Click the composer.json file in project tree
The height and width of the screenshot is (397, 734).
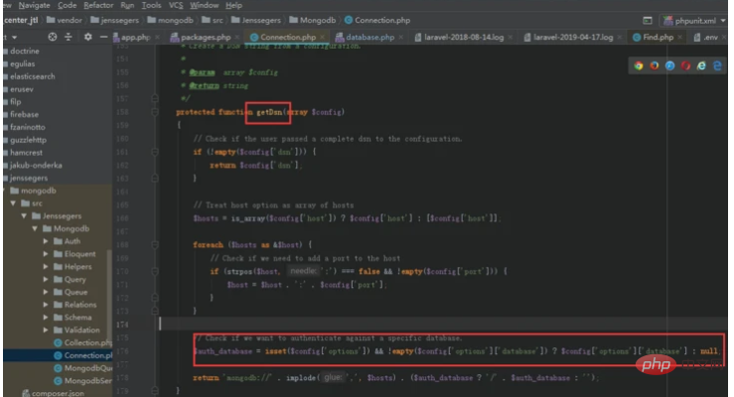coord(53,393)
